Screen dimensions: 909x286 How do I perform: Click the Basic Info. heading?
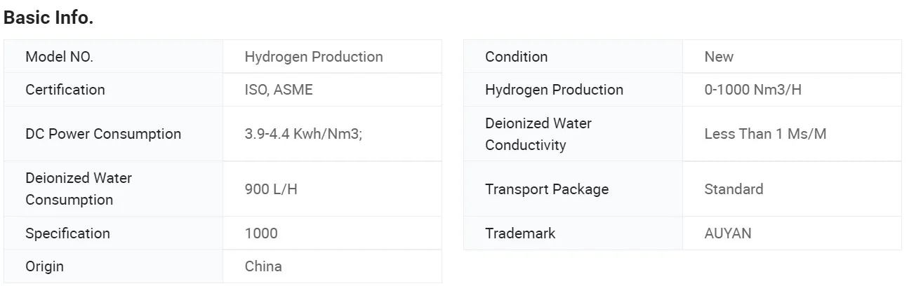[48, 18]
